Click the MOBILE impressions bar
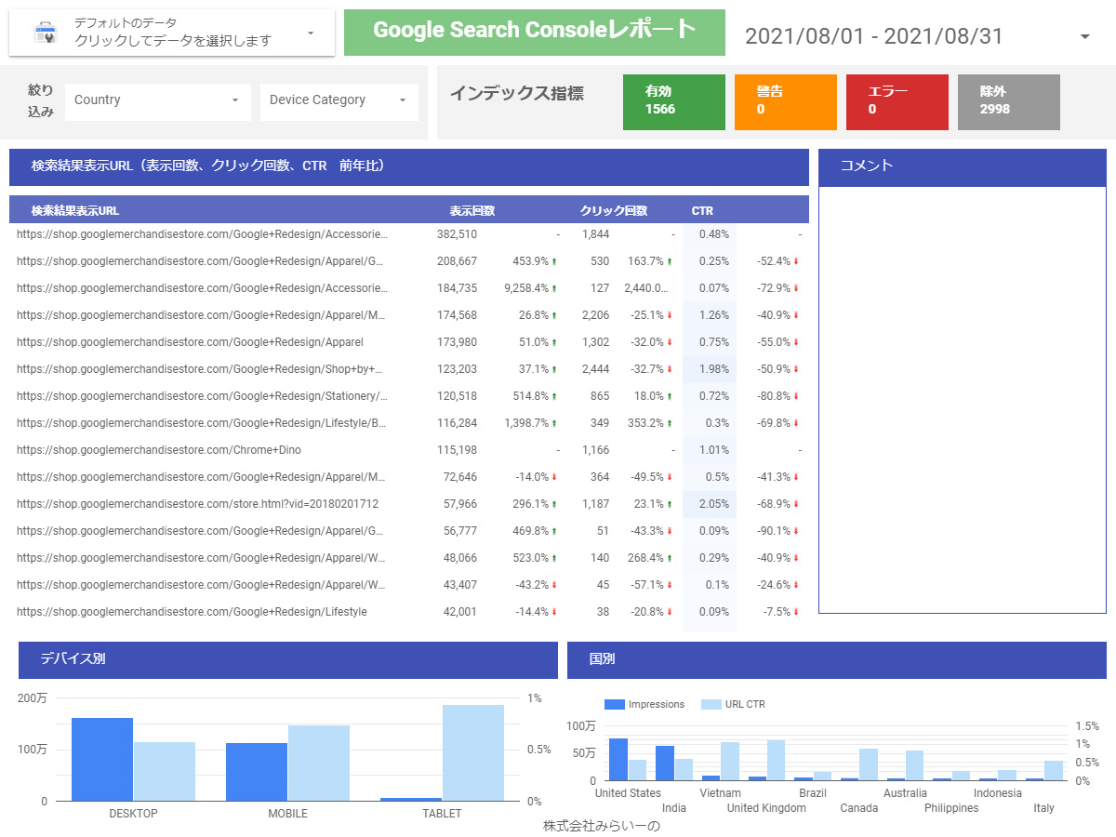Screen dimensions: 1116x837 coord(257,772)
